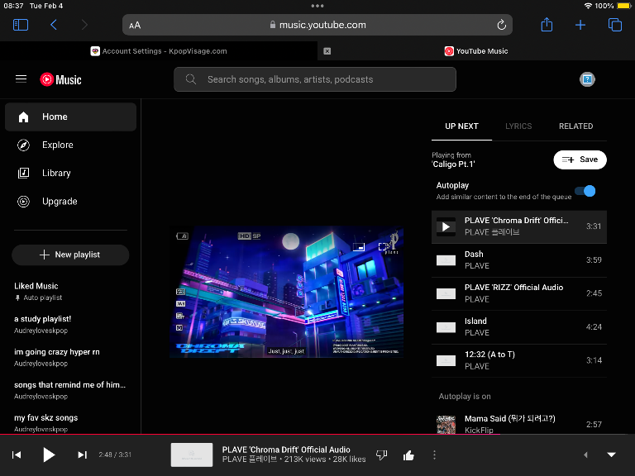Close the tab using its X button

click(327, 51)
